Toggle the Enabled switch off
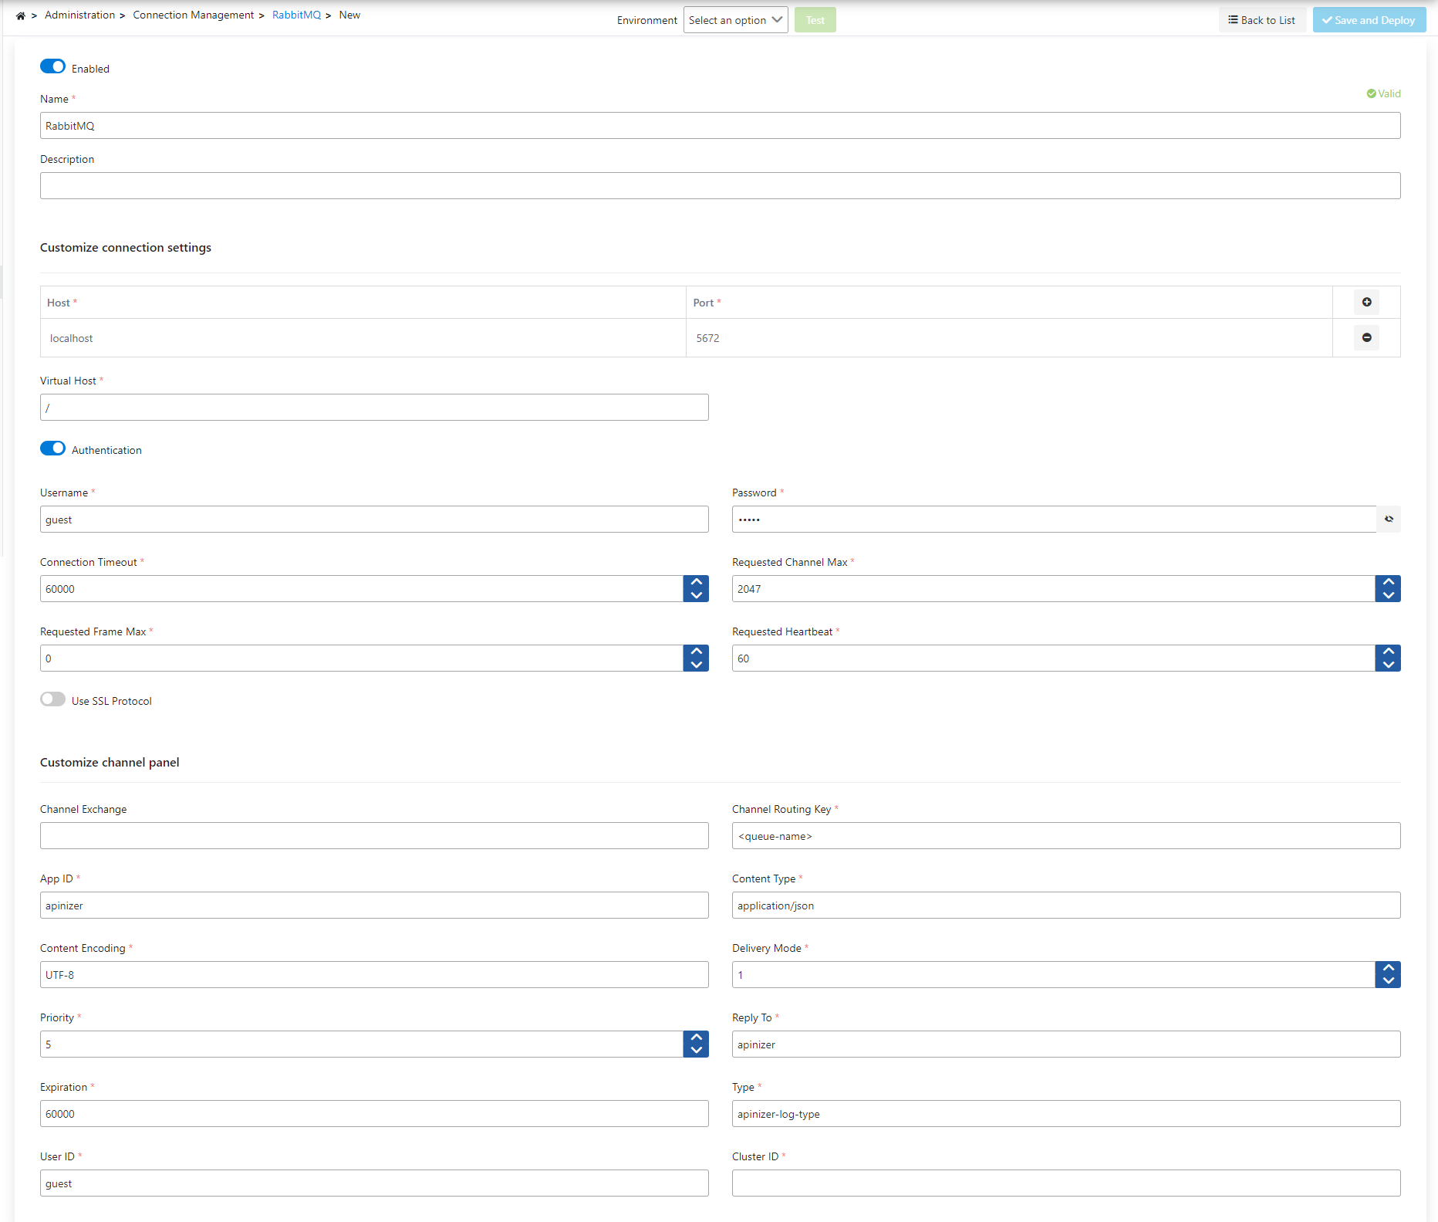Screen dimensions: 1438x1222 [52, 66]
